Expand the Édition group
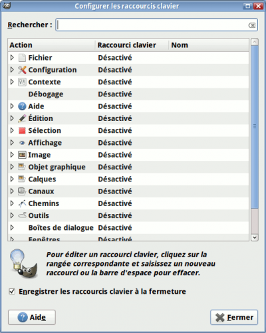 point(12,118)
